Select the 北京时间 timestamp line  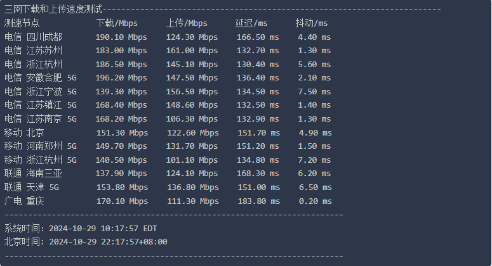(86, 241)
